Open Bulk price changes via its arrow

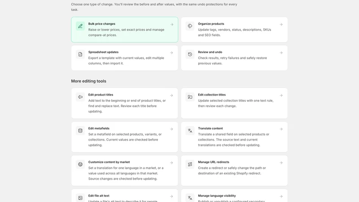pyautogui.click(x=172, y=25)
